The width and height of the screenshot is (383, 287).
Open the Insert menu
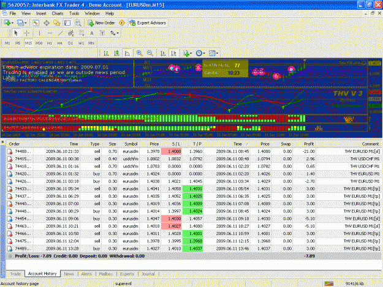[41, 13]
